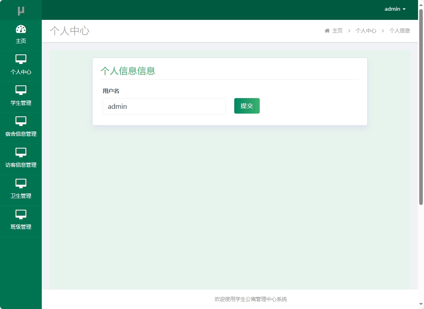Click the footer text 欢迎使用学生公寓管理中心系统
This screenshot has height=309, width=424.
point(250,299)
